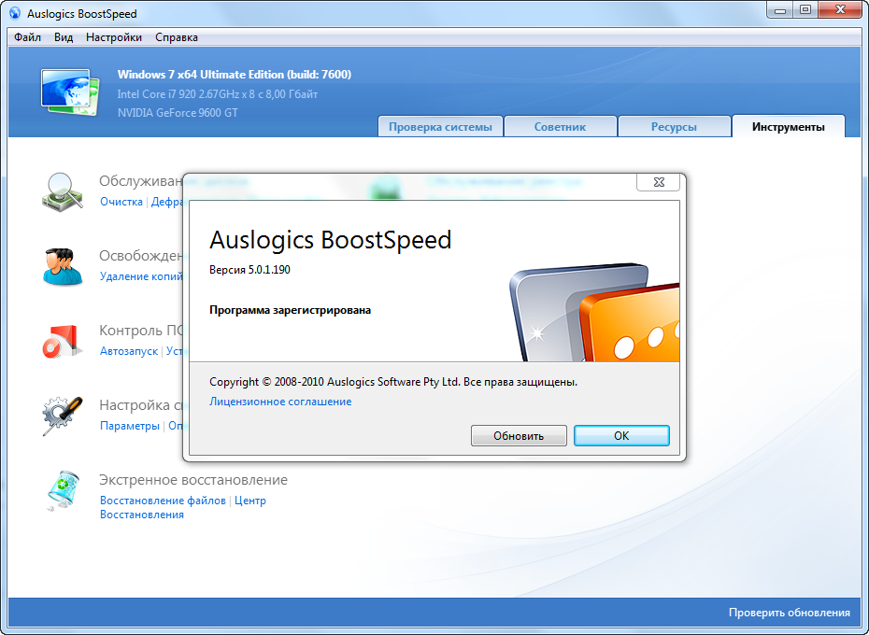Click the Очистка link
This screenshot has width=869, height=635.
click(121, 202)
